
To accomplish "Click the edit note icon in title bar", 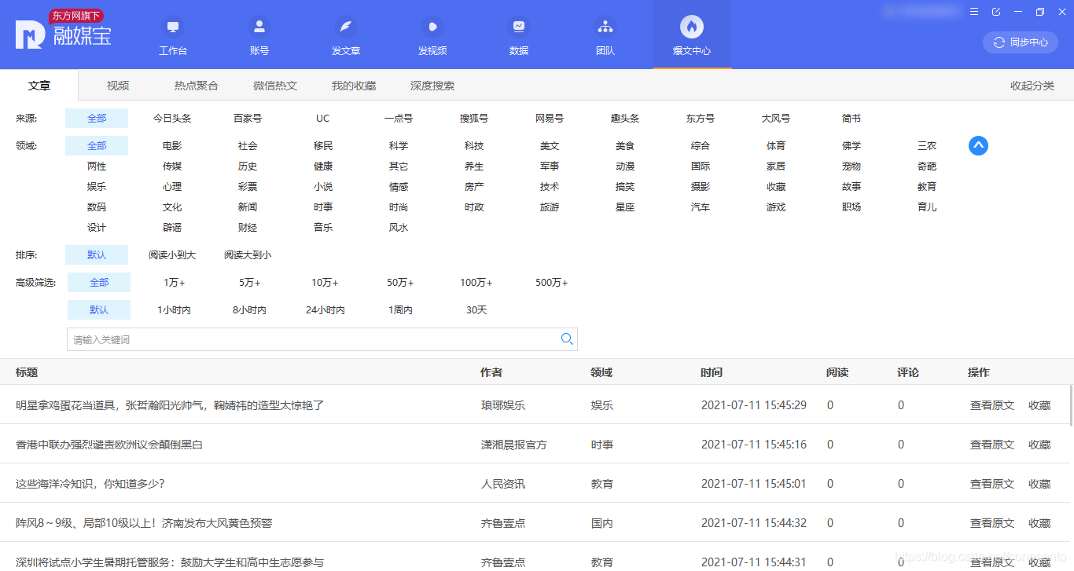I will pyautogui.click(x=996, y=12).
